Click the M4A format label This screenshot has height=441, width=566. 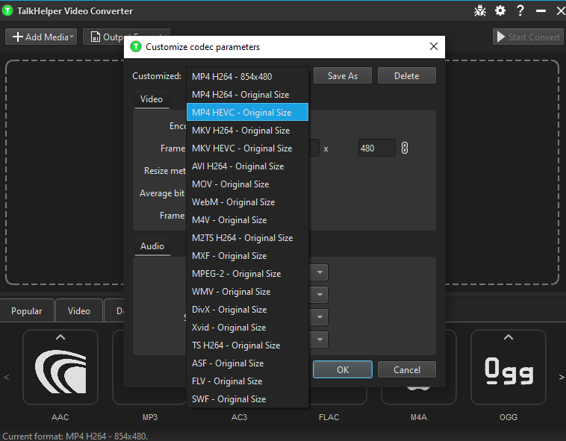click(x=419, y=417)
